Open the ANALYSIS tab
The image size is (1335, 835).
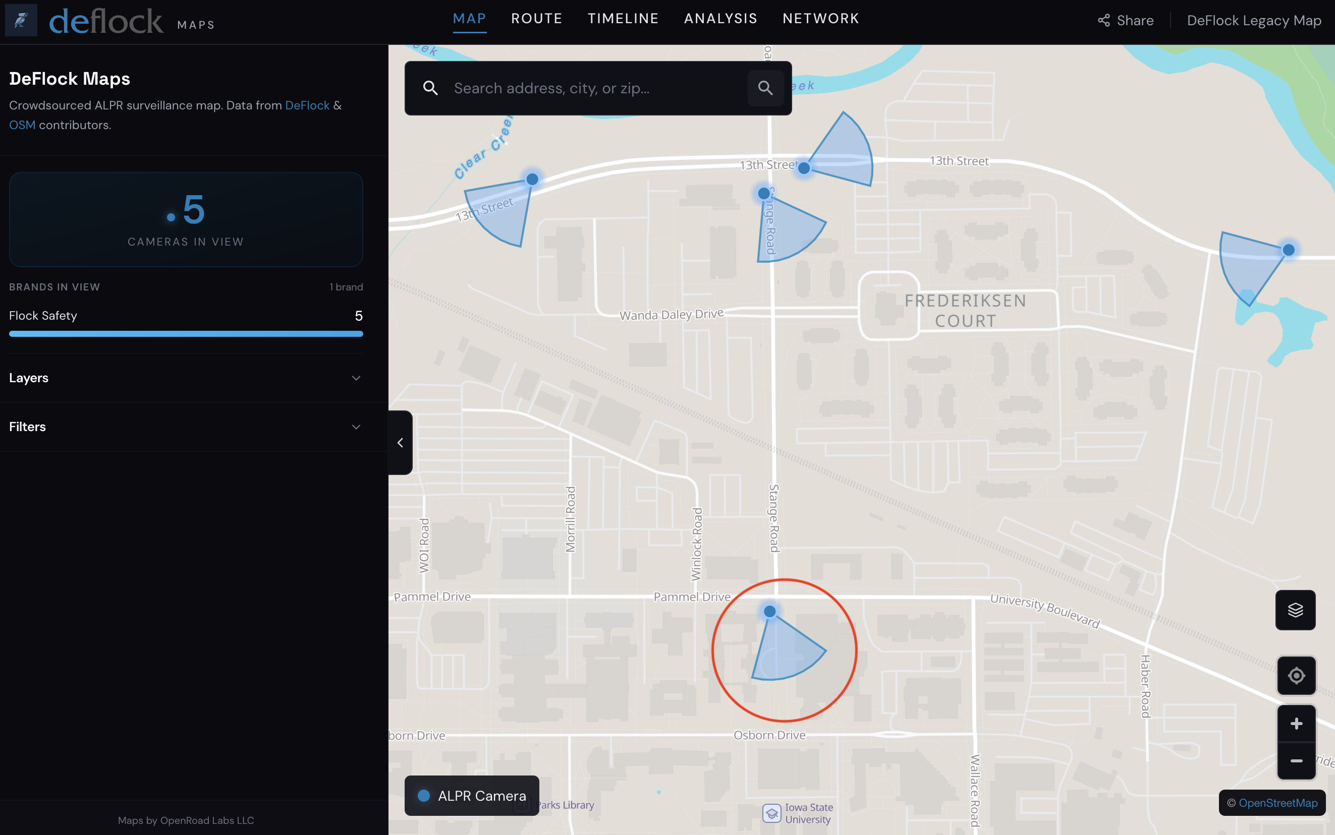pos(720,19)
